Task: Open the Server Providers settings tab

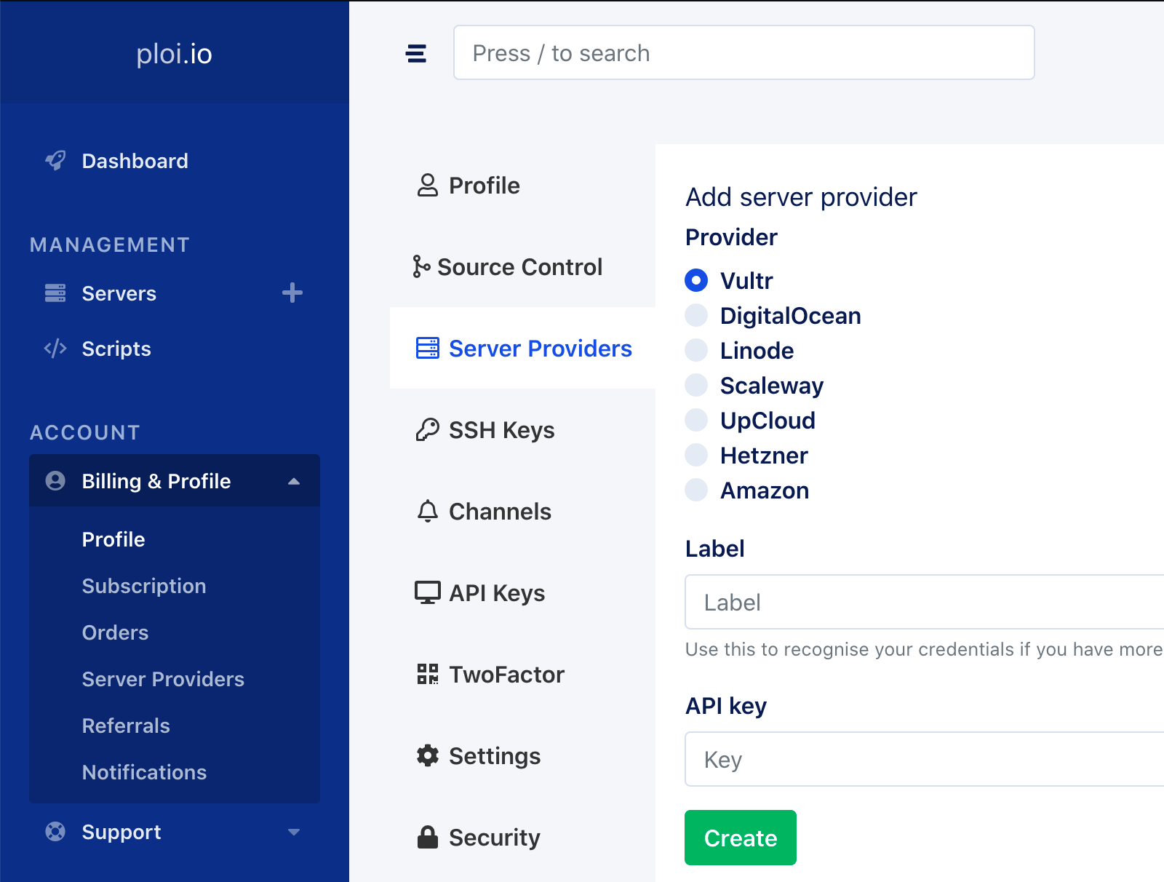Action: (522, 349)
